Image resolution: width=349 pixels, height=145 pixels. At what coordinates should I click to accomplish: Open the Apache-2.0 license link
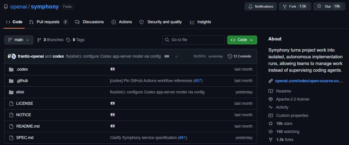pyautogui.click(x=292, y=99)
